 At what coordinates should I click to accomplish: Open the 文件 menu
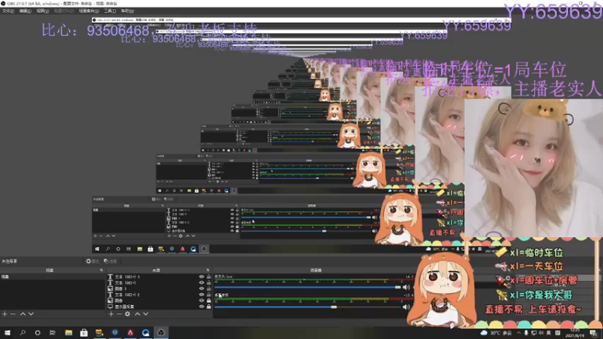[x=8, y=11]
